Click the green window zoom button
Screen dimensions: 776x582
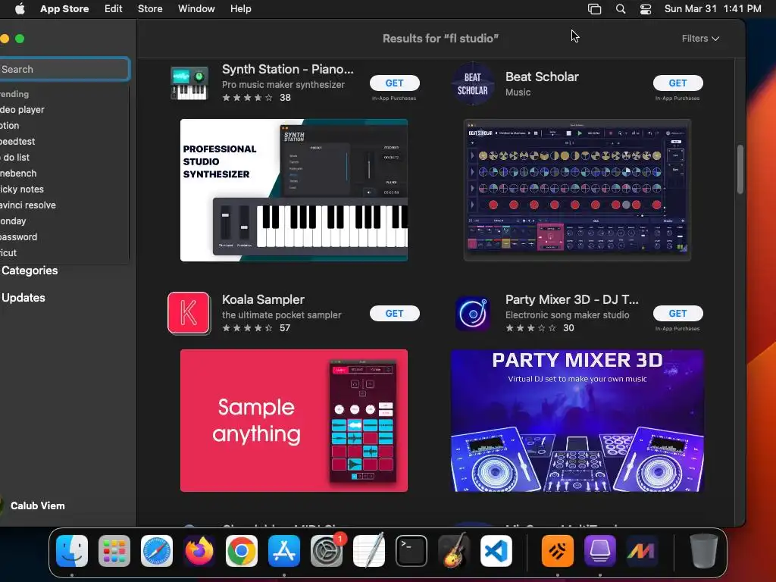point(20,39)
